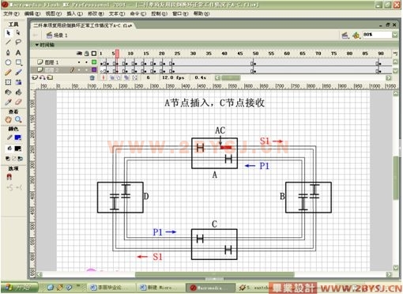Viewport: 403px width, 294px height.
Task: Select the Eraser tool
Action: coord(18,102)
